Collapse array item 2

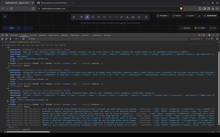(x=7, y=89)
